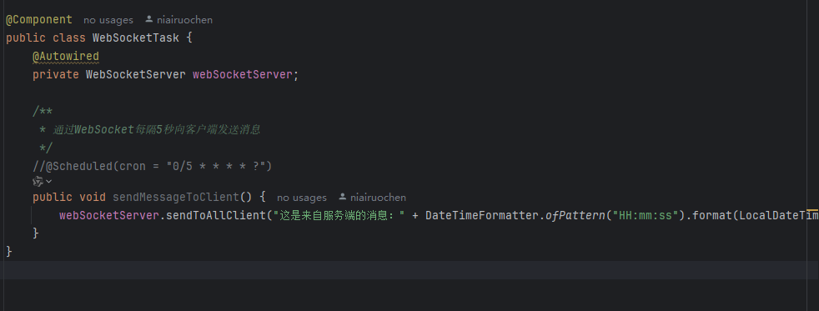The image size is (819, 311).
Task: Click the @Autowired annotation
Action: 66,56
